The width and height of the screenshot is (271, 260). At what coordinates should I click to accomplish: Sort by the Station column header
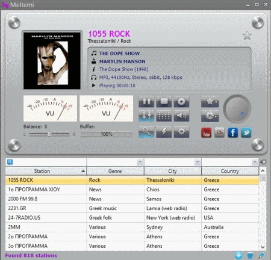coord(46,171)
